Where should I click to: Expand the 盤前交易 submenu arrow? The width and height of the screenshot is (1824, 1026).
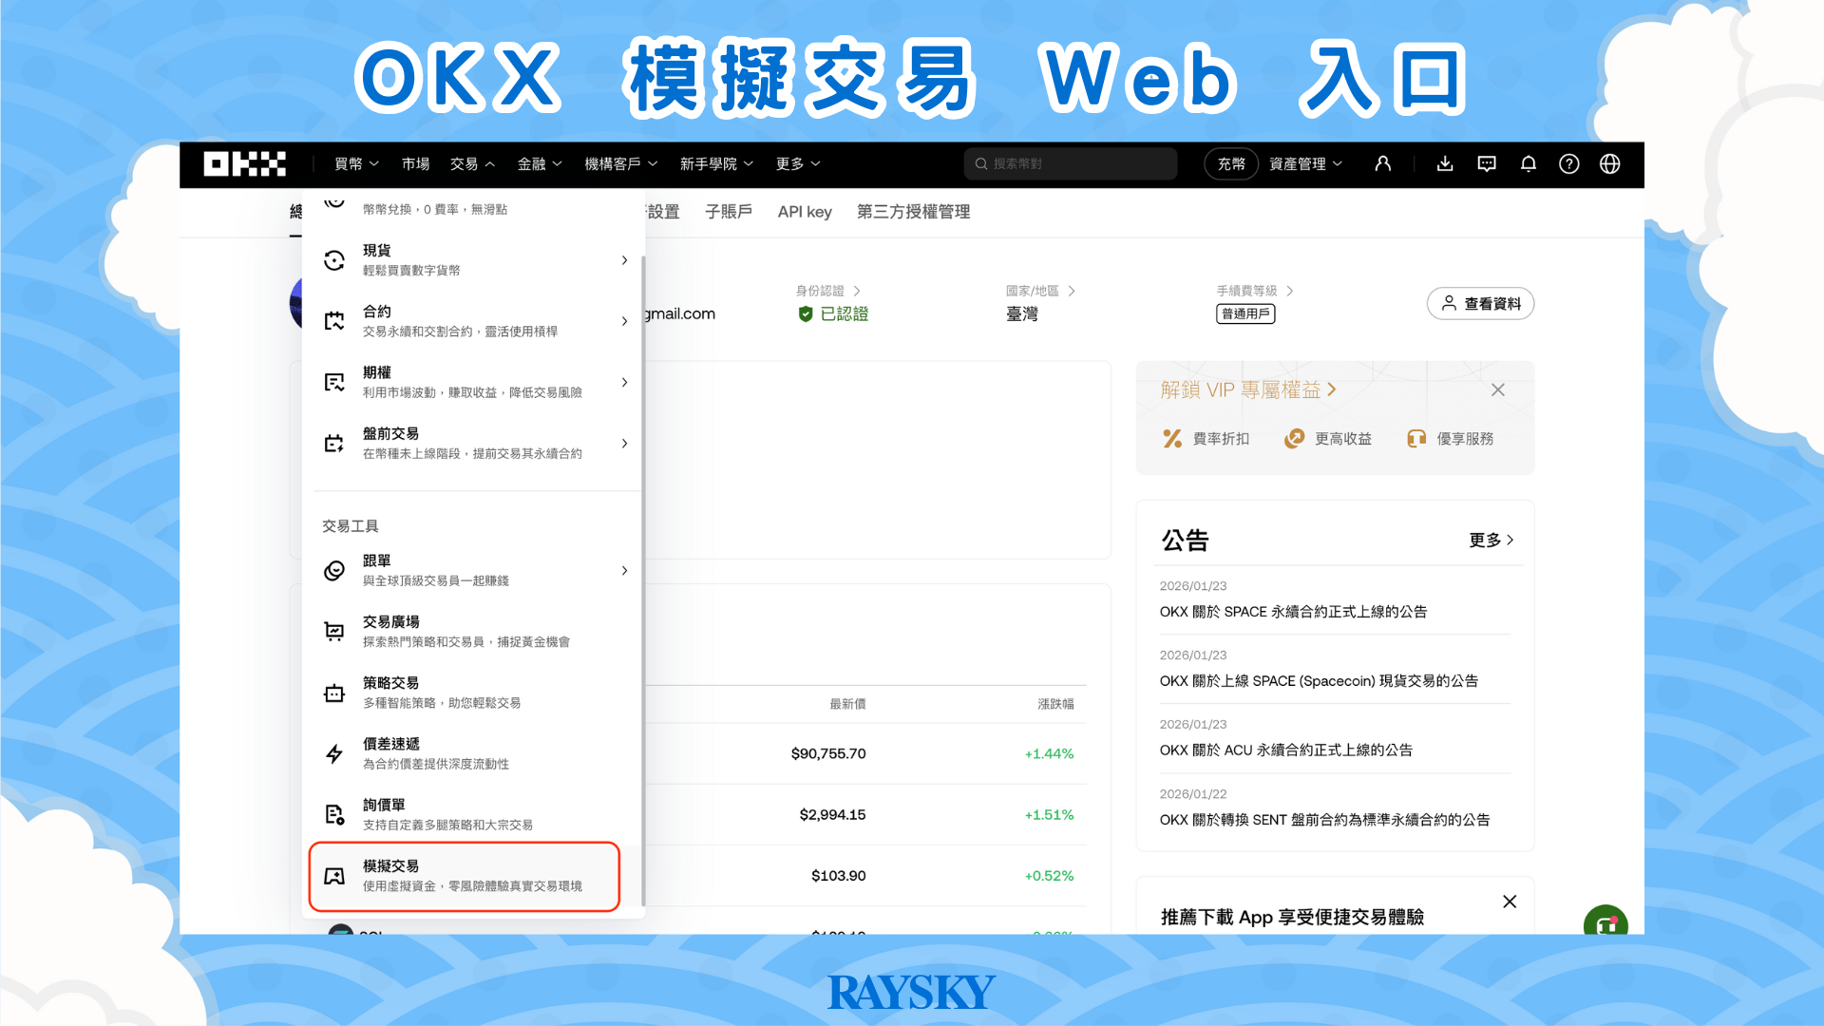pyautogui.click(x=624, y=444)
